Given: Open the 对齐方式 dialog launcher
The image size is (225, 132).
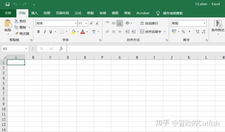Looking at the screenshot, I should (166, 40).
